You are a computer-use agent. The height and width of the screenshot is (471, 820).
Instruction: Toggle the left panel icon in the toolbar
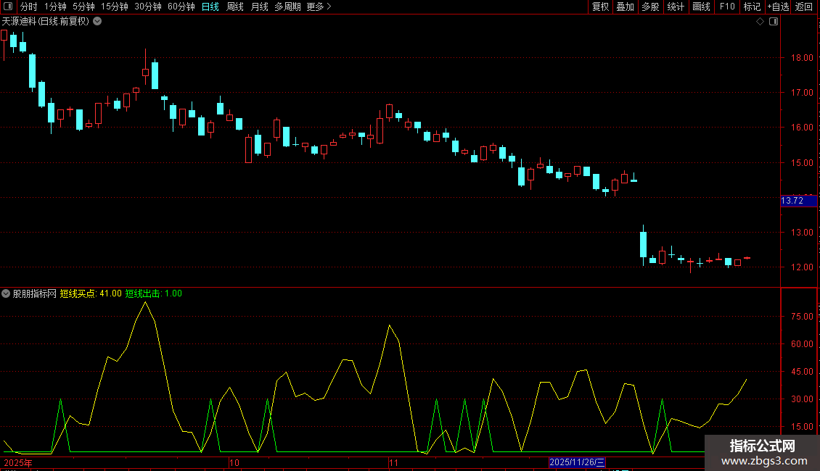tap(8, 7)
